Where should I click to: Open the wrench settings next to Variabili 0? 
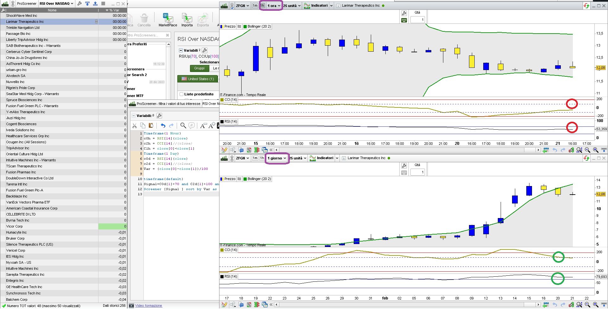coord(159,116)
